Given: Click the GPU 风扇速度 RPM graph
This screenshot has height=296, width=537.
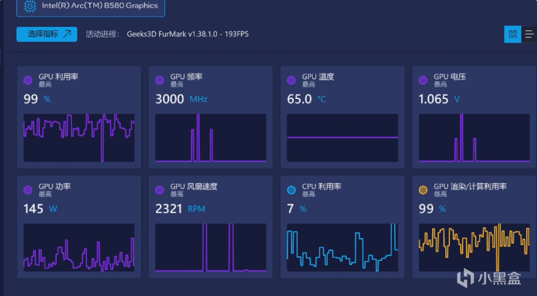Looking at the screenshot, I should [211, 248].
